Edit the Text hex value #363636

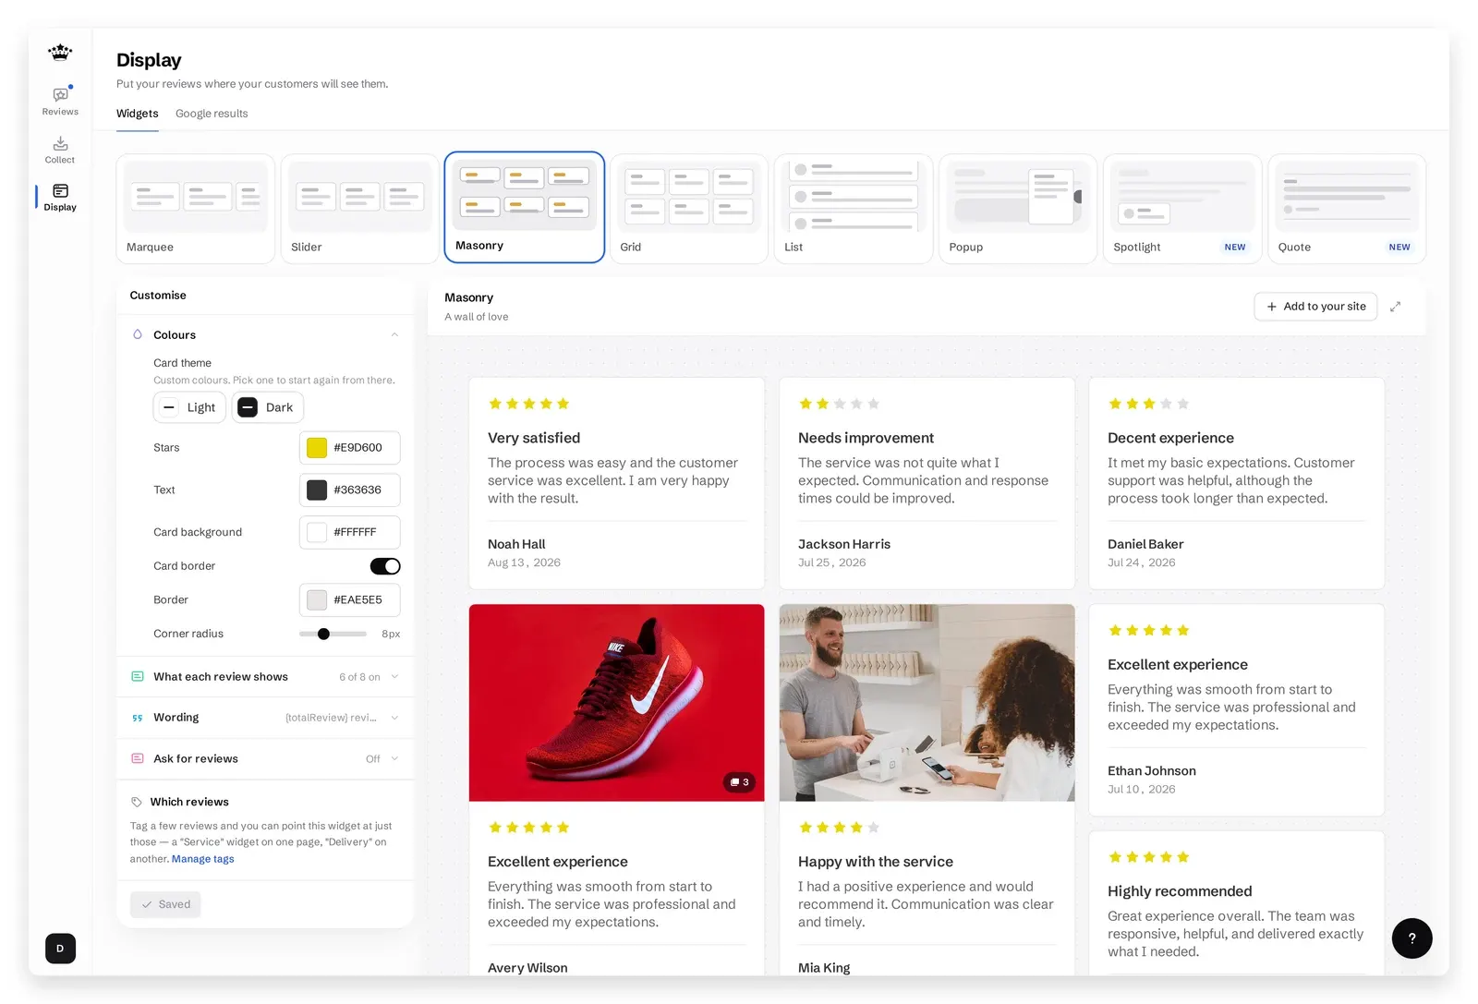click(x=357, y=490)
